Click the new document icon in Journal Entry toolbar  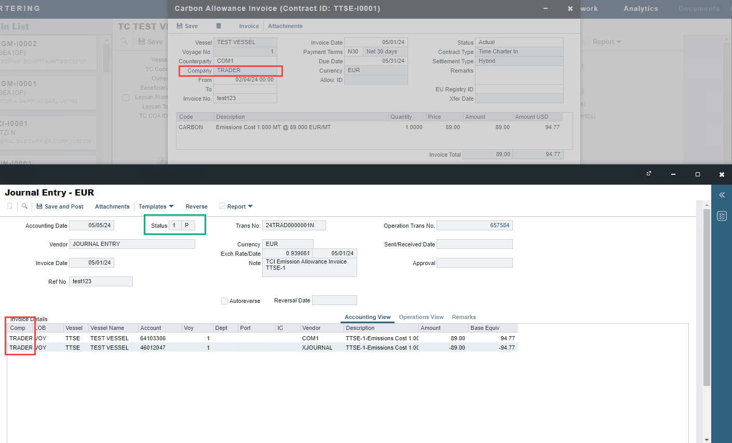click(x=9, y=206)
